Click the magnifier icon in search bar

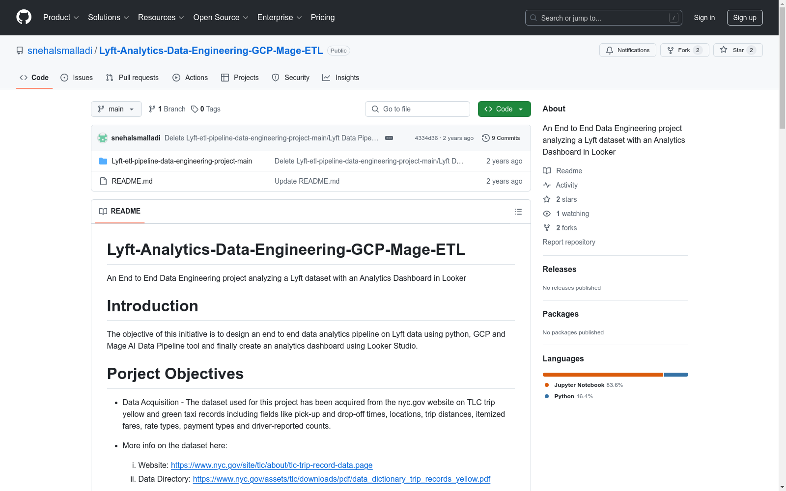[533, 18]
